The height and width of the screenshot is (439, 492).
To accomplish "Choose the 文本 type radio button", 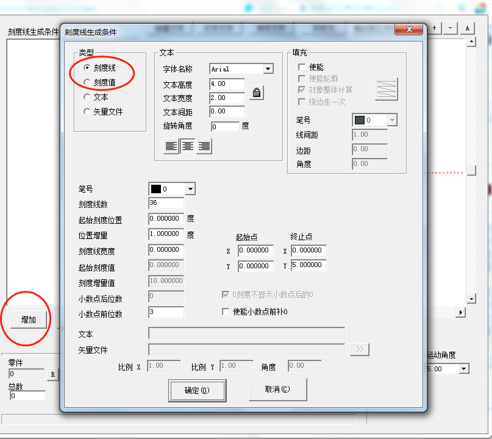I will [87, 97].
